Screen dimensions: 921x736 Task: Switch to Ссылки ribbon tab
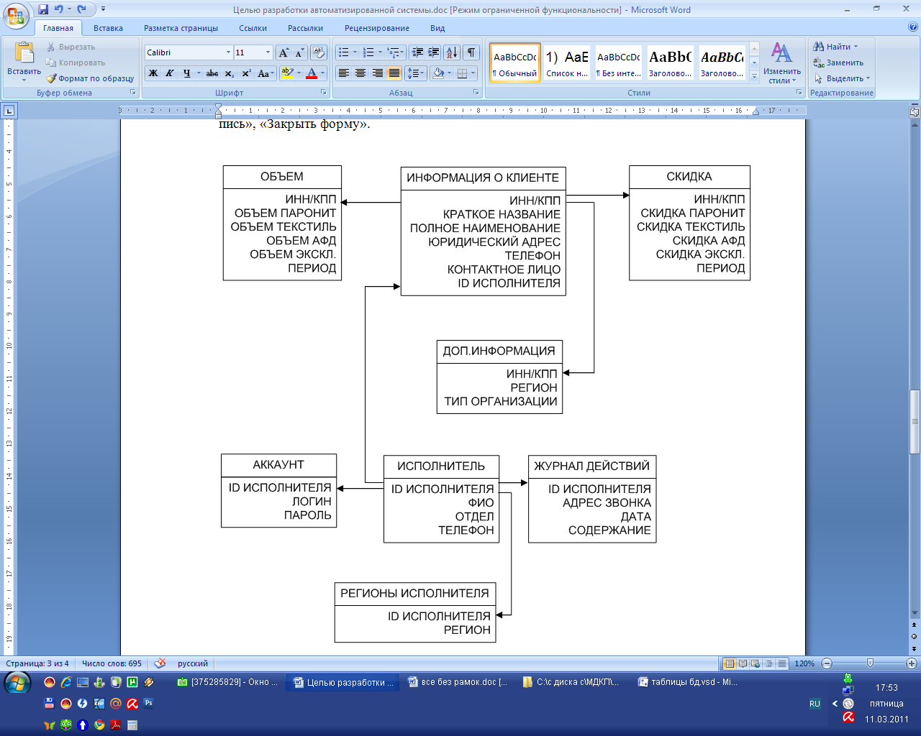[253, 28]
